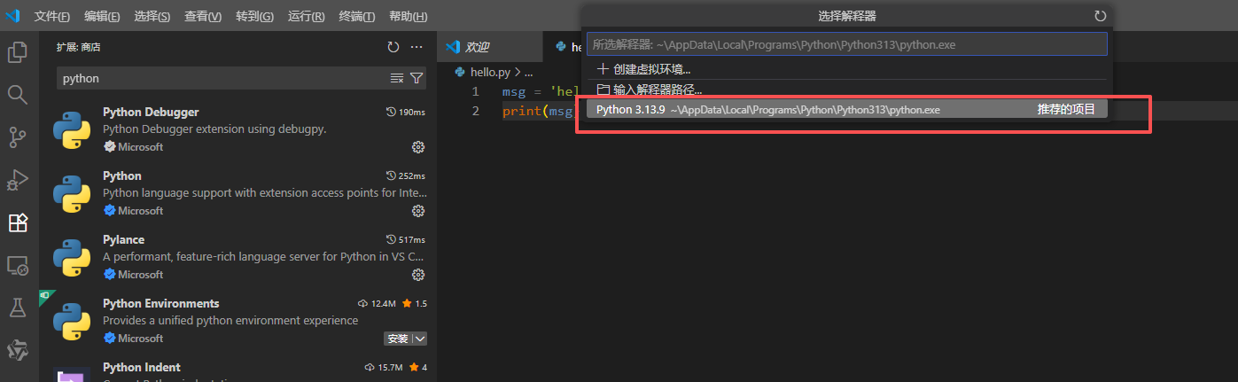Open Run and Debug view
Viewport: 1238px width, 382px height.
point(18,180)
